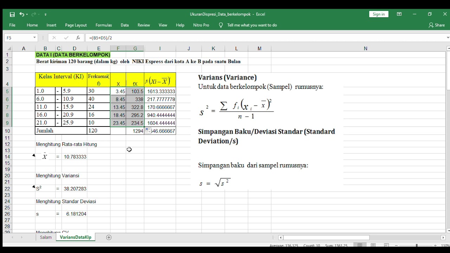Click the Tell me lightbulb icon
This screenshot has width=450, height=253.
coord(221,25)
